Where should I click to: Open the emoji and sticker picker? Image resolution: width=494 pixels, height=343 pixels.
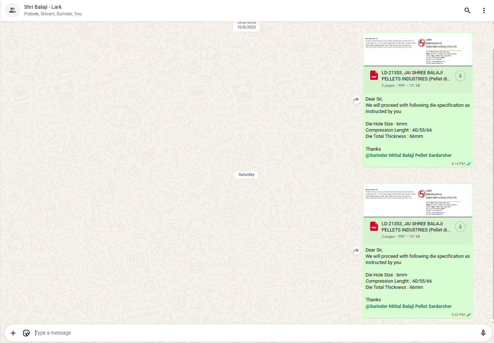(26, 333)
